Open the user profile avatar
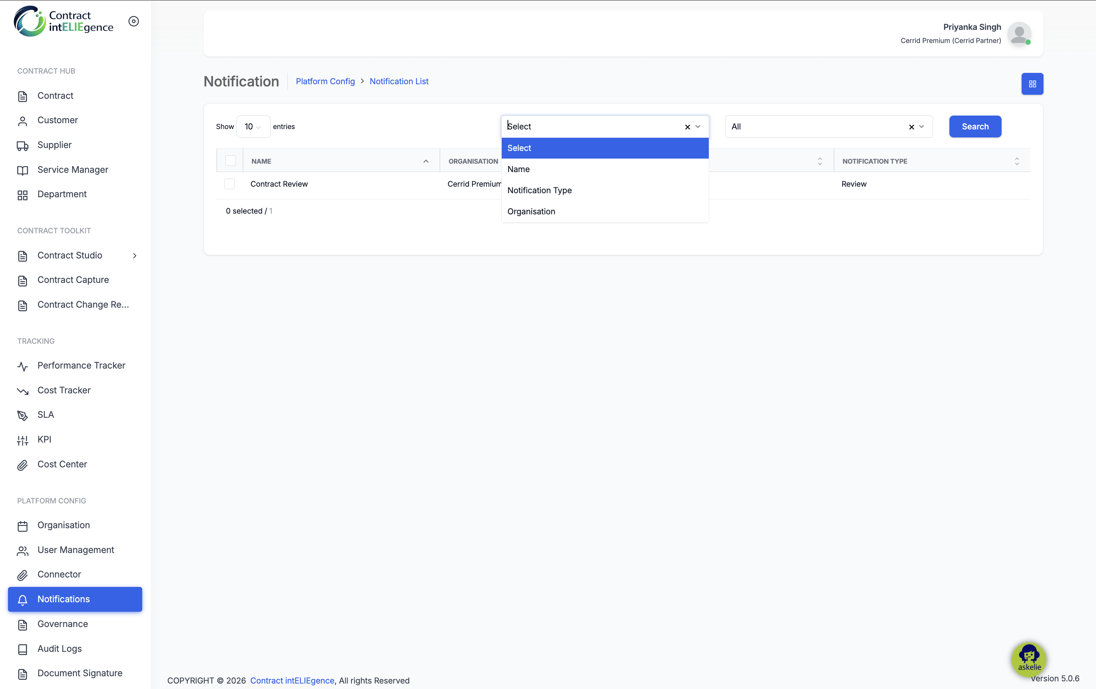Image resolution: width=1096 pixels, height=689 pixels. (x=1019, y=34)
